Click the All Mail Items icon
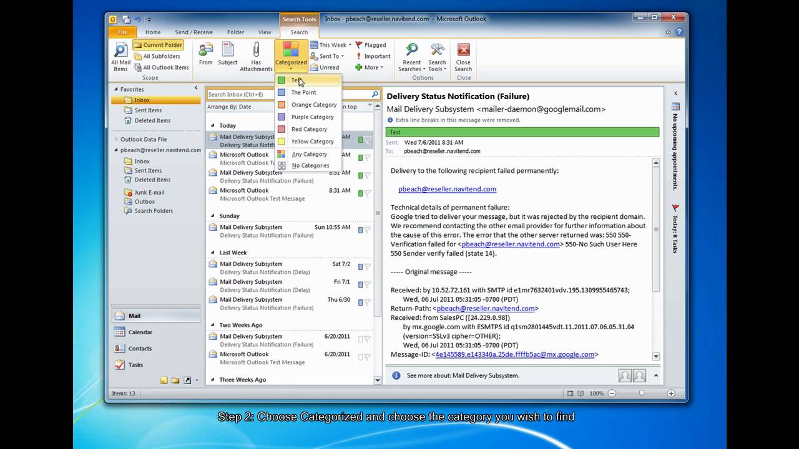 pyautogui.click(x=120, y=57)
